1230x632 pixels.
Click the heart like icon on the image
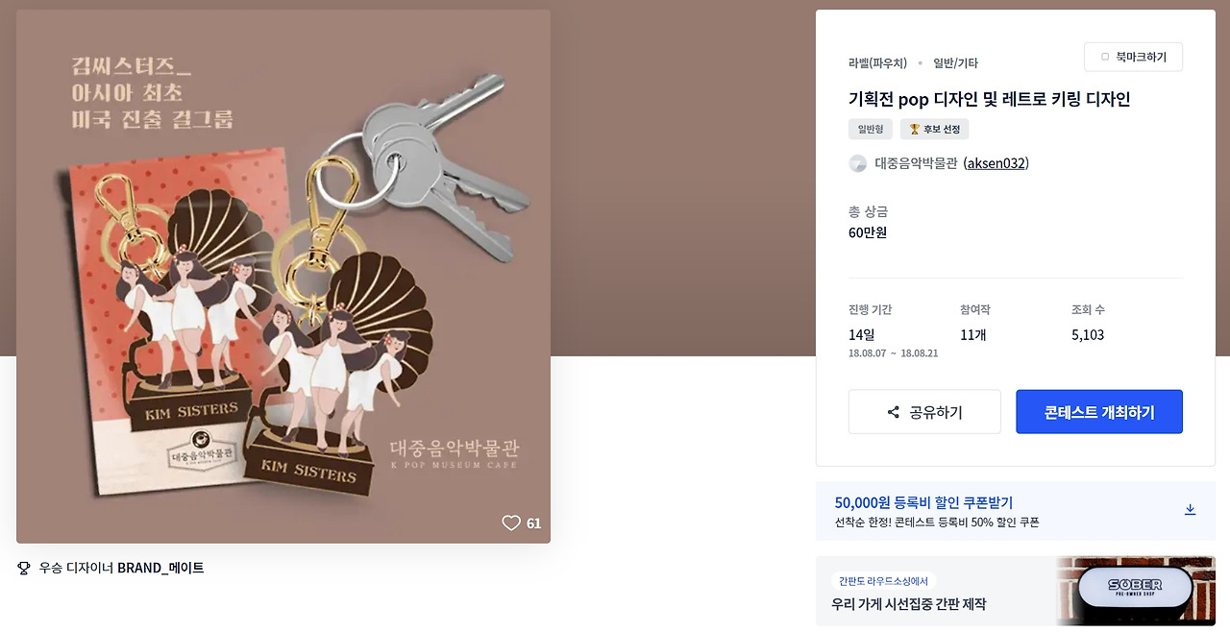click(511, 523)
